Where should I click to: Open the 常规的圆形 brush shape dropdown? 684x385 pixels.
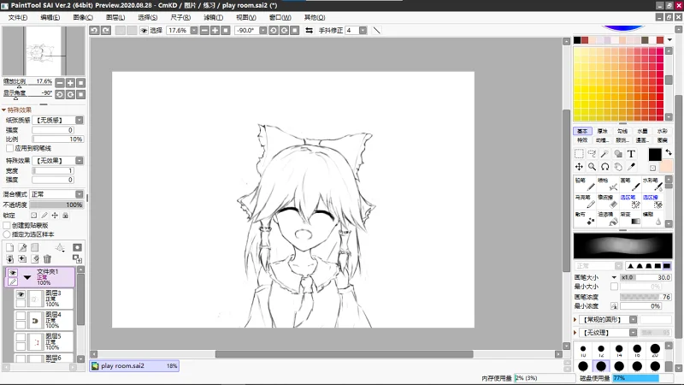633,319
